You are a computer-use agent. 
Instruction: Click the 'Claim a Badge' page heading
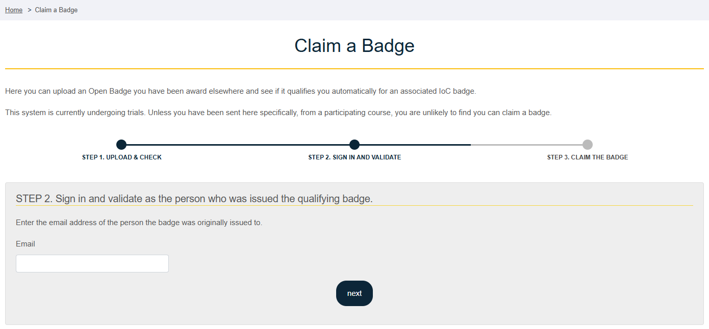click(354, 46)
